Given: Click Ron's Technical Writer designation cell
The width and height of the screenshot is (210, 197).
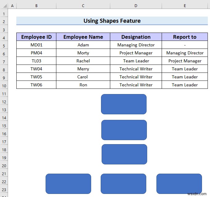Looking at the screenshot, I should pyautogui.click(x=136, y=85).
